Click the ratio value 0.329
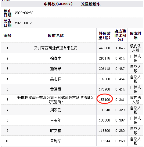Screen dimensions: 144x147 [x=120, y=110]
